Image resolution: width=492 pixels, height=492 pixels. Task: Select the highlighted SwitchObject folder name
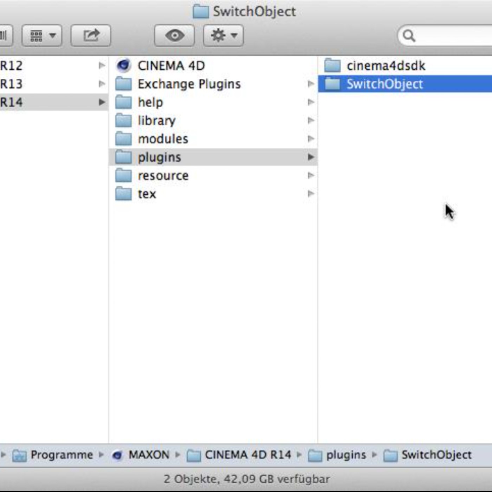[385, 84]
